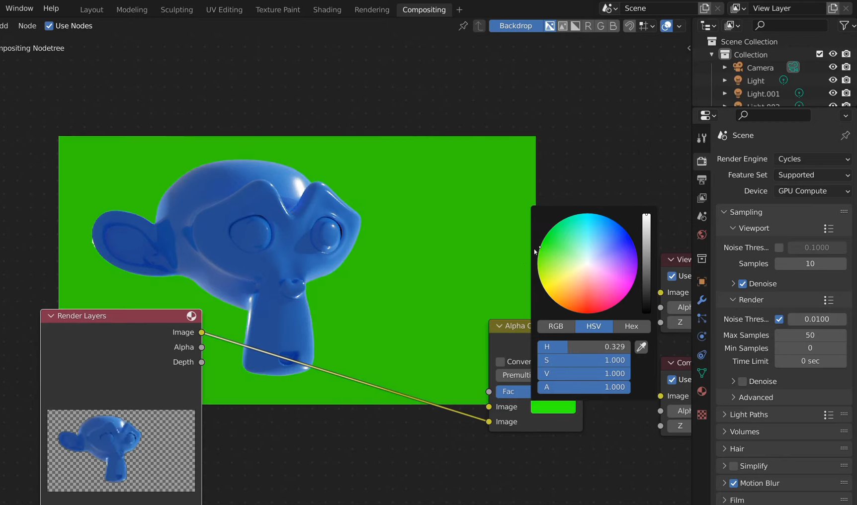Disable Viewport Denoise checkbox

pyautogui.click(x=743, y=284)
